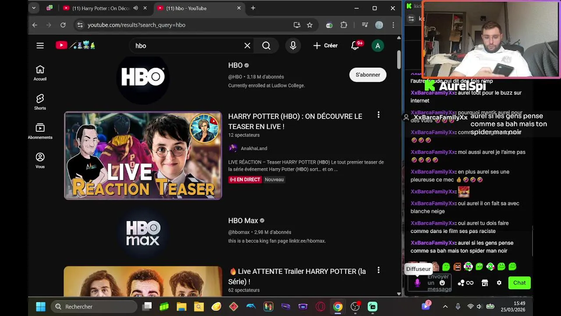Click Créer button
The width and height of the screenshot is (561, 316).
tap(325, 46)
